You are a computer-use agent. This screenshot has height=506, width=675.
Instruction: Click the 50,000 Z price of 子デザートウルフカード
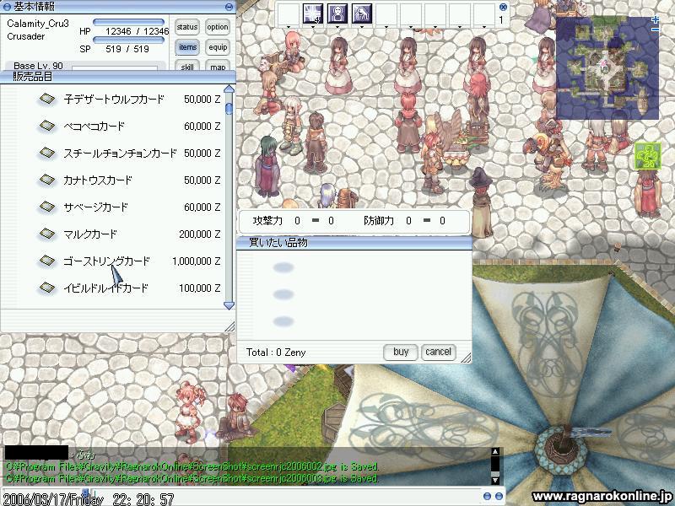(x=202, y=100)
